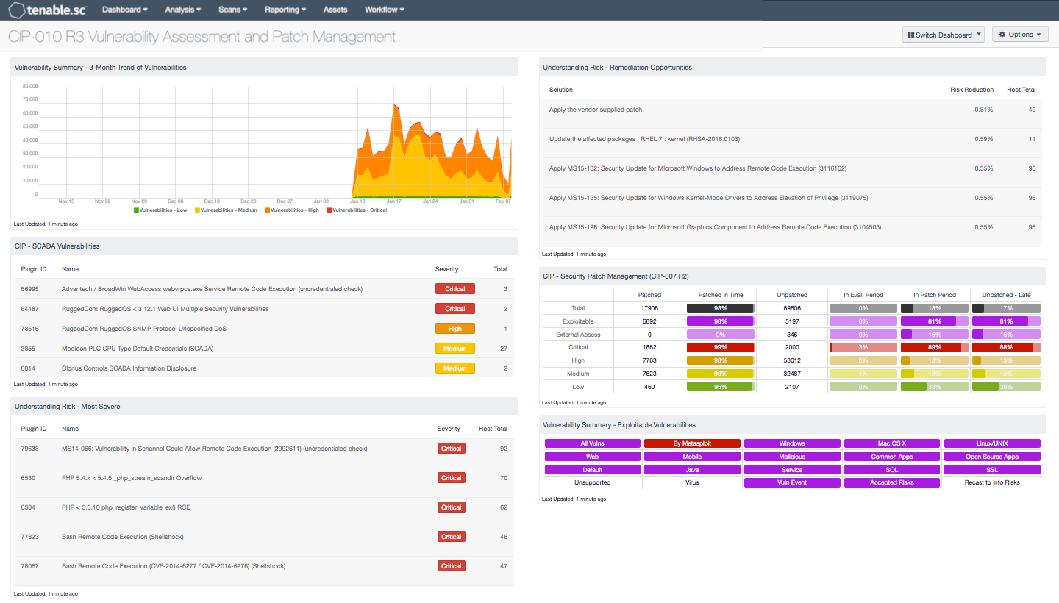Click Critical badge for Advantech WebAccess row
The image size is (1059, 603).
[455, 289]
